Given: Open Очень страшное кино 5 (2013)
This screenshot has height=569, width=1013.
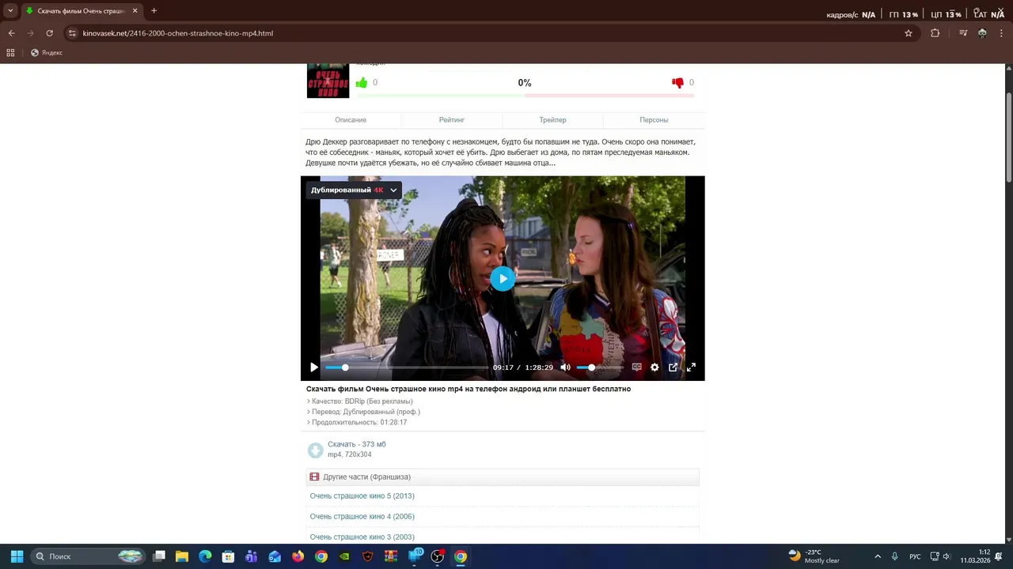Looking at the screenshot, I should pos(362,496).
